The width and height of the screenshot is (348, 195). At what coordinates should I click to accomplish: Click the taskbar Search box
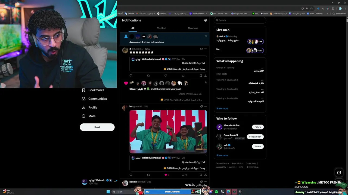pos(124,192)
